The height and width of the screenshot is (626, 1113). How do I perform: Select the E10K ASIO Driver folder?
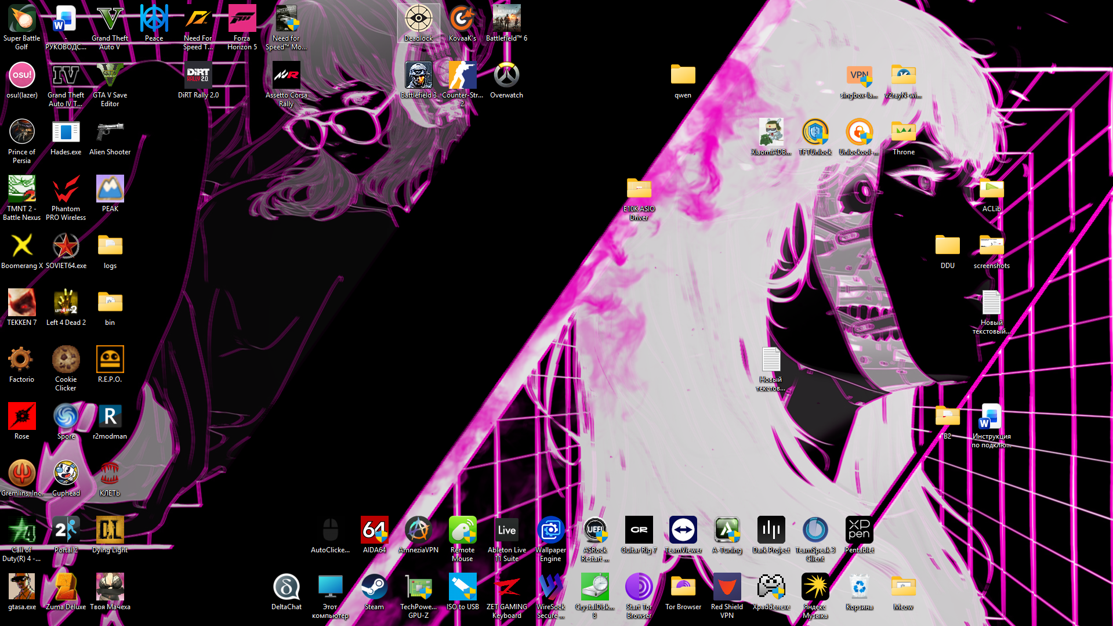tap(639, 197)
